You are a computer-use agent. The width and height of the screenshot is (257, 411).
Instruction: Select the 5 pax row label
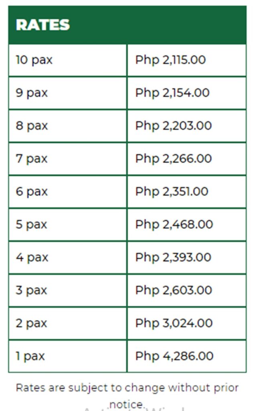32,225
